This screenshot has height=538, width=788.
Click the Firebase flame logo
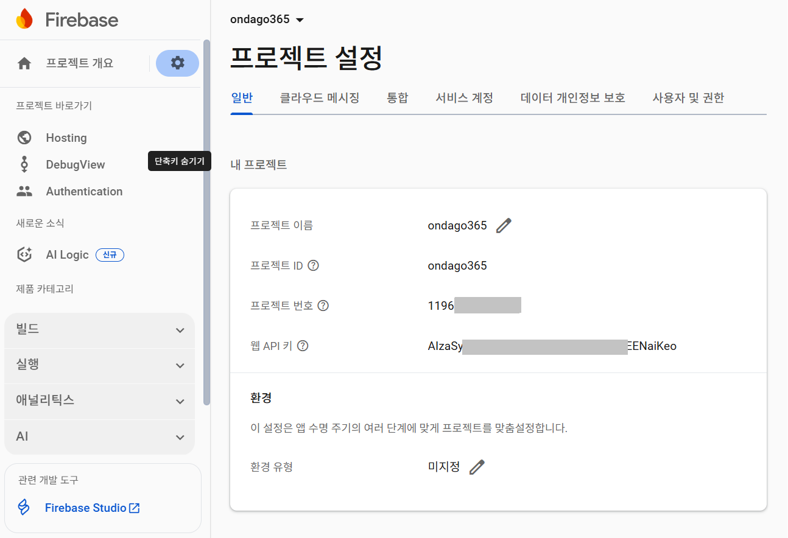pyautogui.click(x=24, y=19)
